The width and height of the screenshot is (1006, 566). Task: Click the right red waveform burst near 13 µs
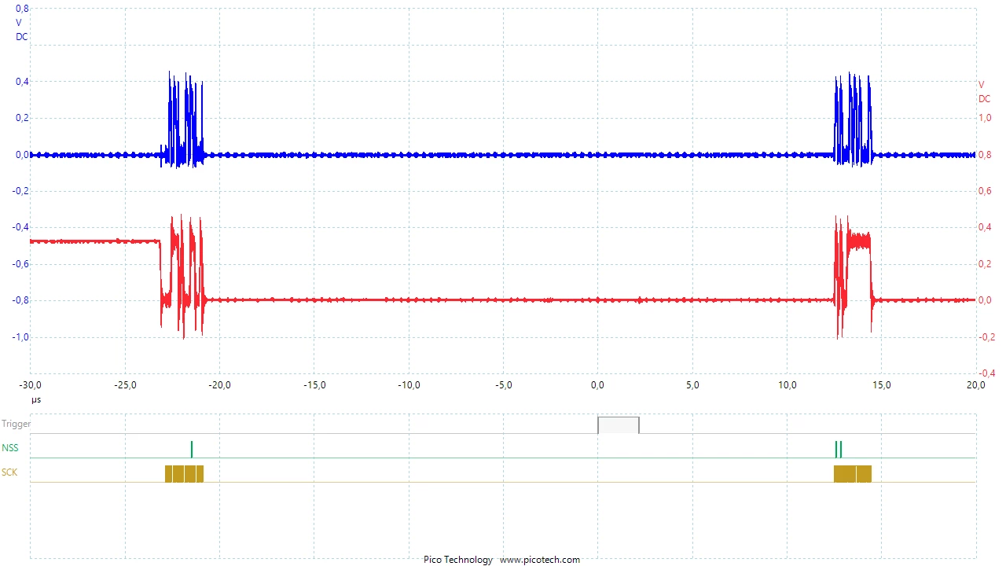[854, 275]
